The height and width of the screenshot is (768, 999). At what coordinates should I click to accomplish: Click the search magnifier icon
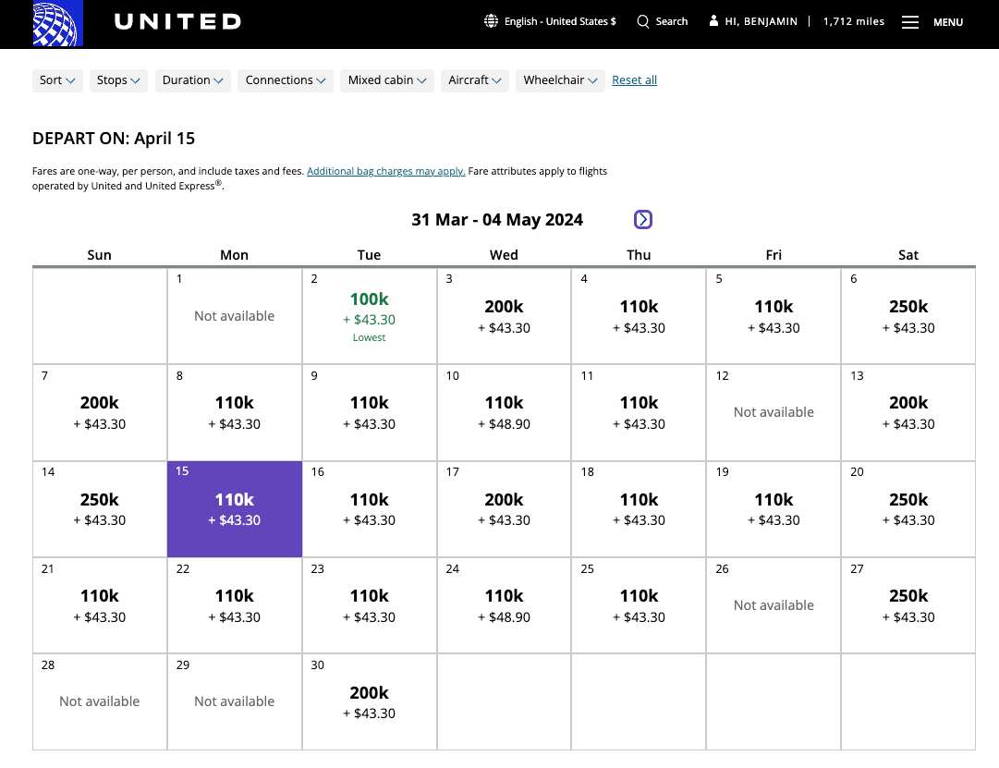coord(643,21)
